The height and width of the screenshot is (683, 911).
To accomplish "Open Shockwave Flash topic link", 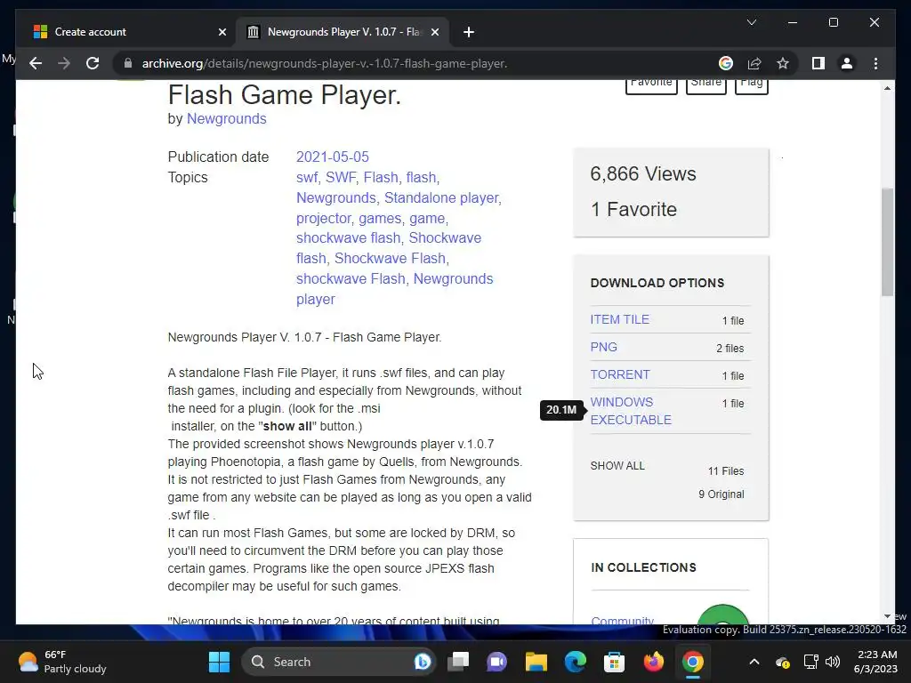I will pos(391,258).
